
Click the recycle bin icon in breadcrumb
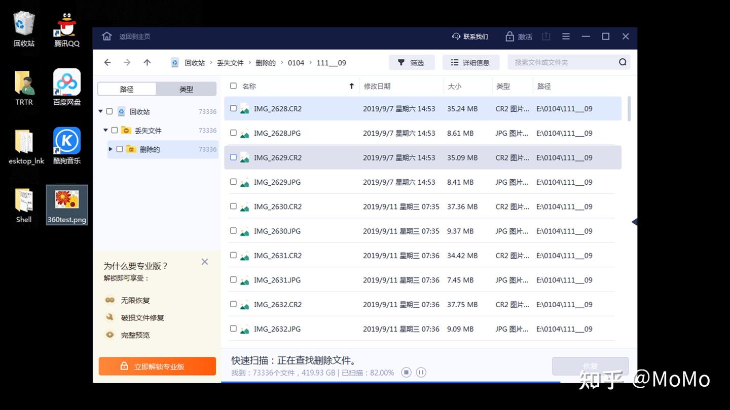pos(175,63)
